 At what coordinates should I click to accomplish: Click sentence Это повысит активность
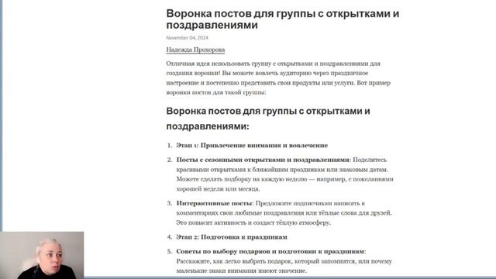[x=253, y=222]
